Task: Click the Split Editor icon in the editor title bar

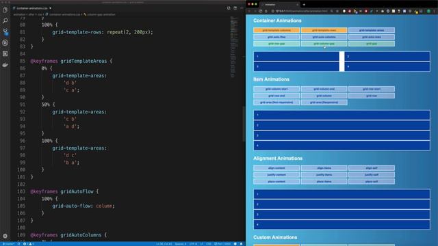Action: point(235,8)
